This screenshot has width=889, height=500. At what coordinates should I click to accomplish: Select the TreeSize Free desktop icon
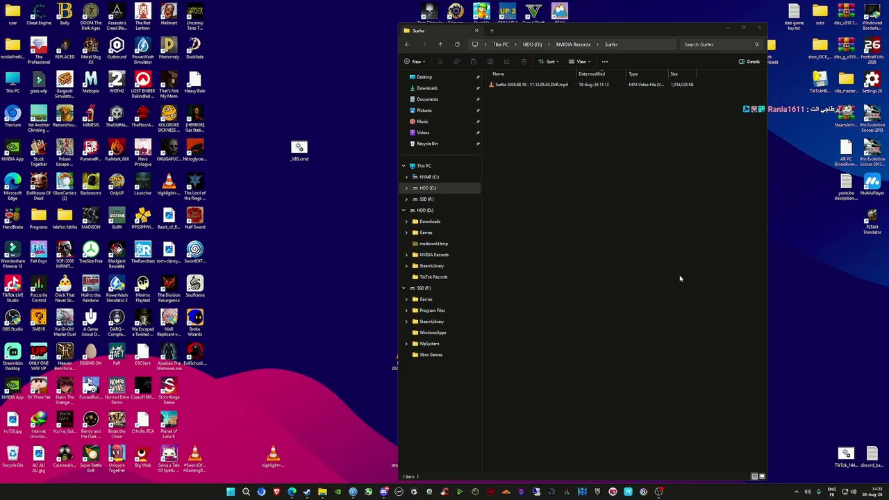tap(91, 252)
